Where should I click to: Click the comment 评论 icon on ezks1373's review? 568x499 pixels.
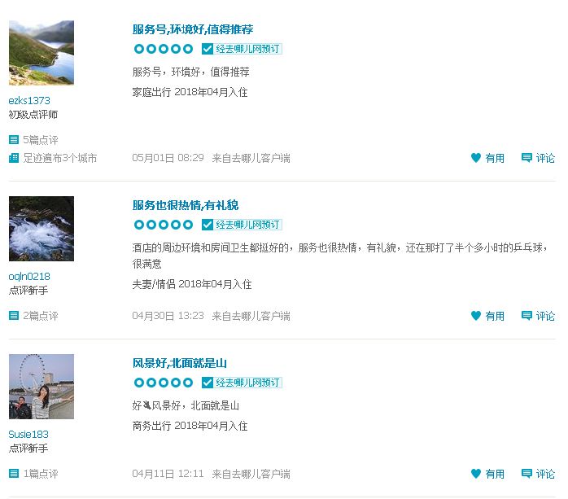click(526, 158)
